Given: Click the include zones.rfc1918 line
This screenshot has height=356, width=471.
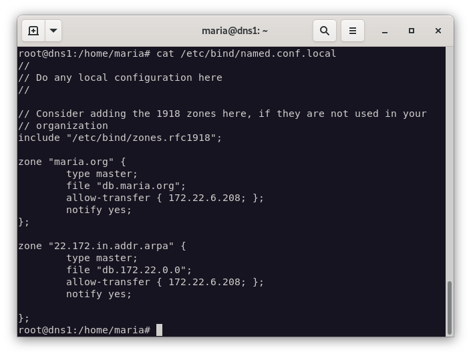Looking at the screenshot, I should 120,138.
